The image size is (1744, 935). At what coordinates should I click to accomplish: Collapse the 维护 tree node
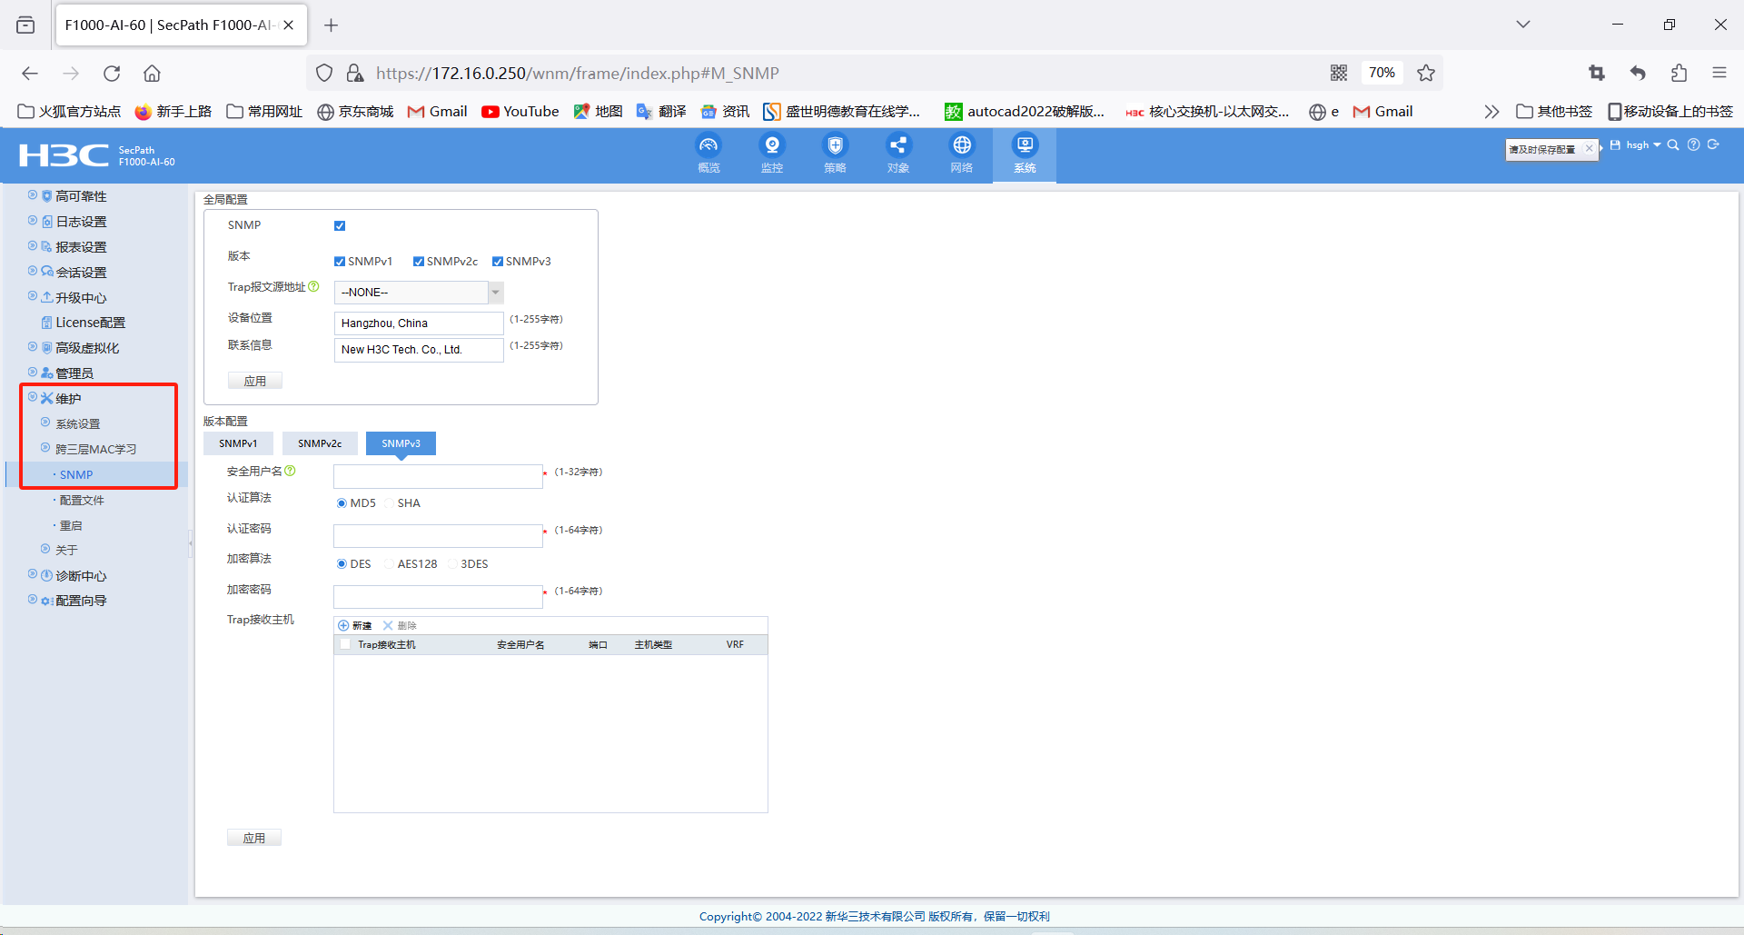pyautogui.click(x=33, y=397)
